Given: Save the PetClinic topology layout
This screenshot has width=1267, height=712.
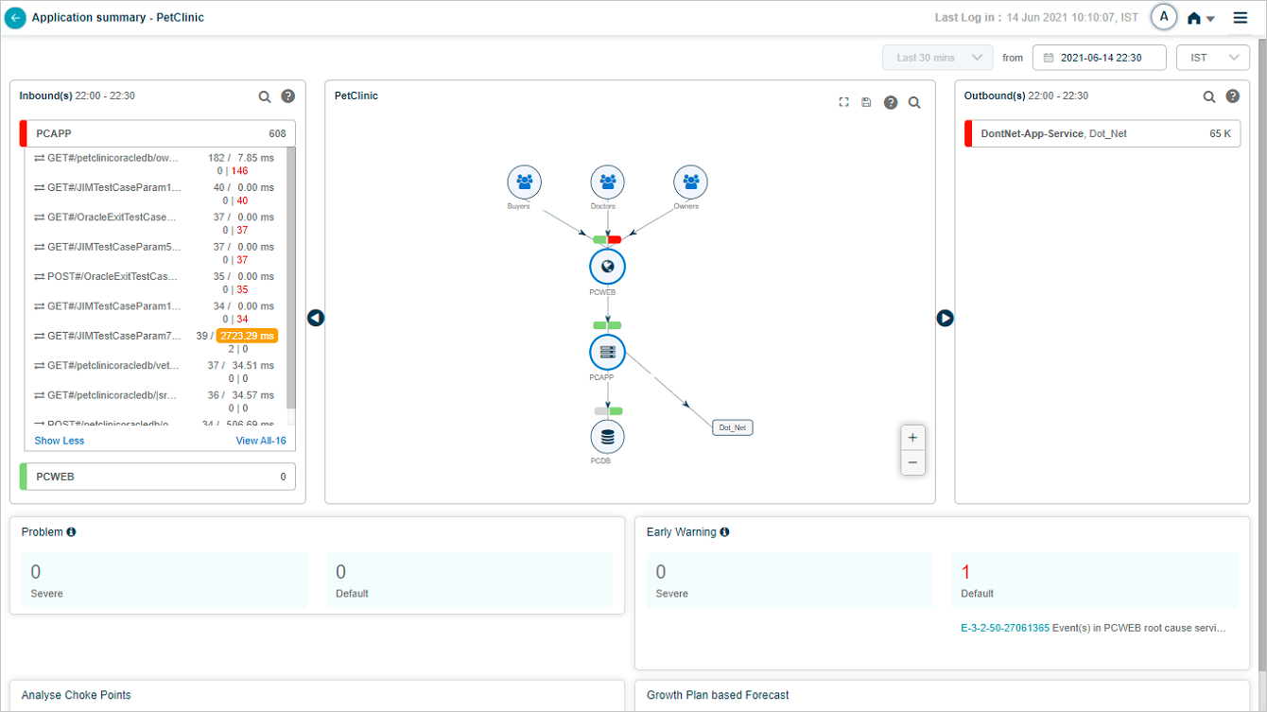Looking at the screenshot, I should tap(866, 102).
